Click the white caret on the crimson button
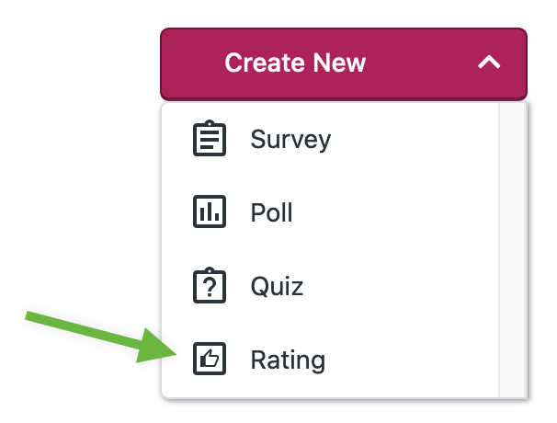This screenshot has height=423, width=557. coord(489,63)
